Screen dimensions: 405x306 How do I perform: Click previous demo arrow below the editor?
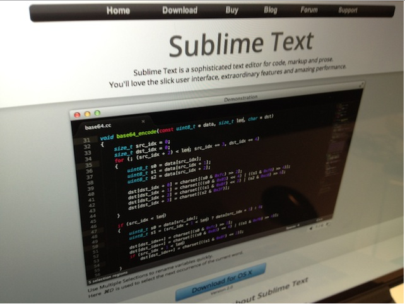(x=311, y=228)
